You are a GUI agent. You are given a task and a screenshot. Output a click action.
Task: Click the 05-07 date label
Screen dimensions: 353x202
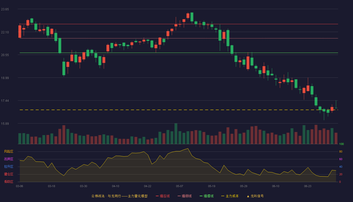180,186
